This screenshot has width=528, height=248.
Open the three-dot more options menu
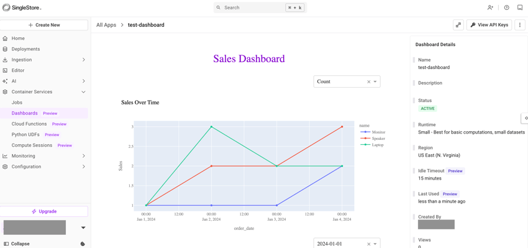point(520,25)
